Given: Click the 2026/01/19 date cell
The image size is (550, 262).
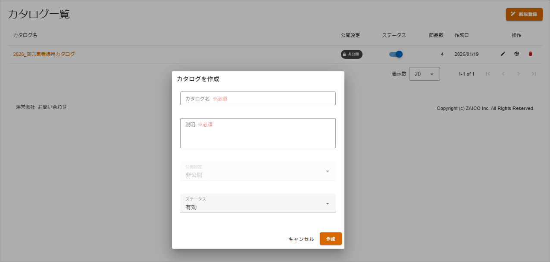Looking at the screenshot, I should 466,54.
